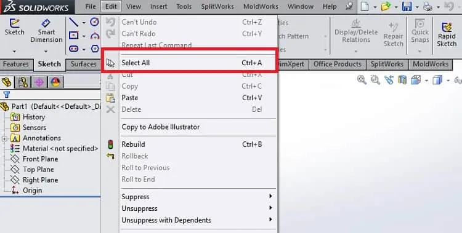The height and width of the screenshot is (233, 462).
Task: Pick the Line sketch tool
Action: [x=73, y=22]
